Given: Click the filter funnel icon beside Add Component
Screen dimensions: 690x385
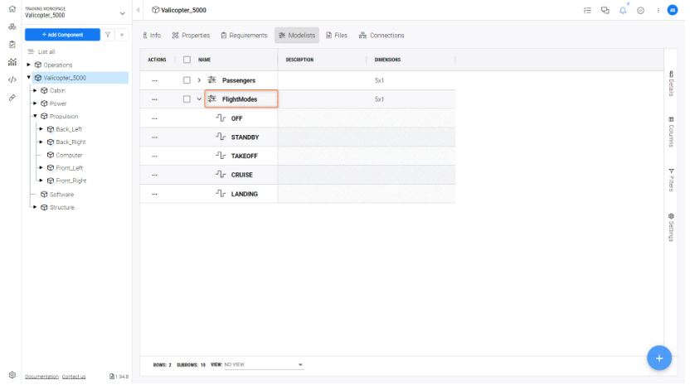Looking at the screenshot, I should point(108,35).
